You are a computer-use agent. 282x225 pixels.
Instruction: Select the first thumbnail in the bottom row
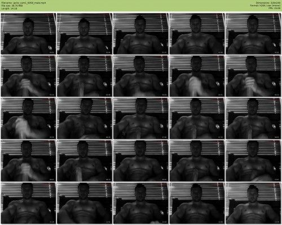(28, 203)
